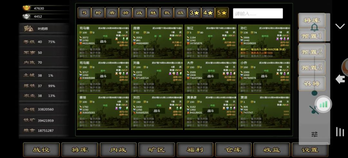
Task: Click the 战斗 button on 黄承彦's card
Action: point(210,111)
